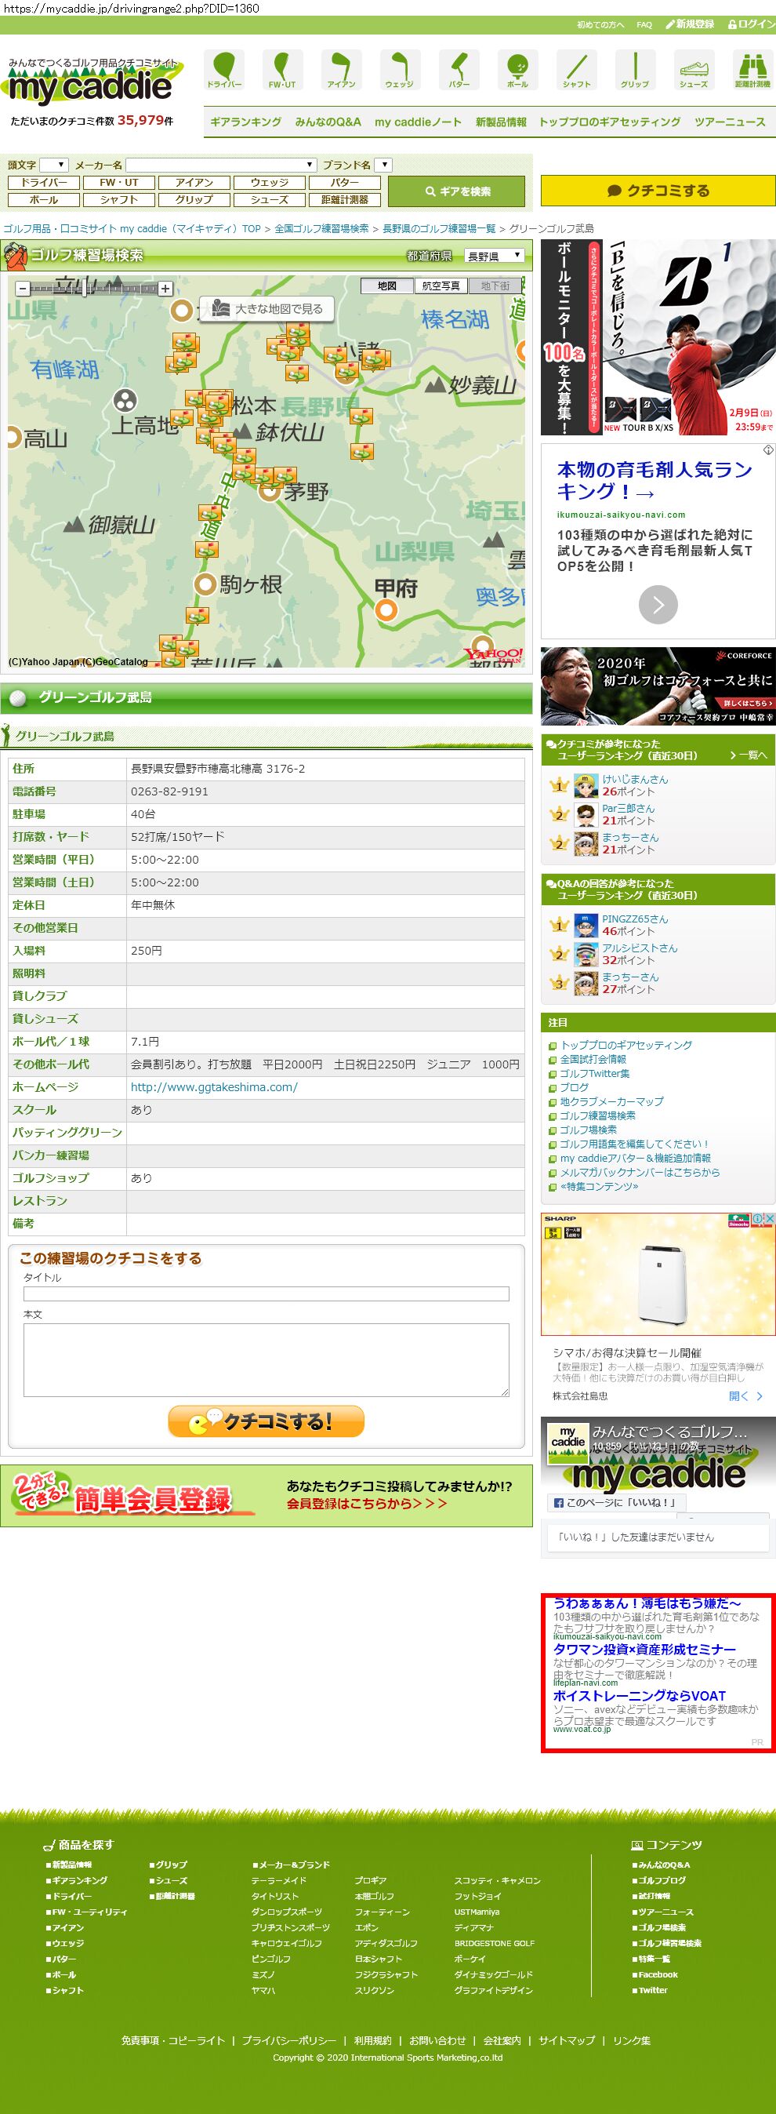Click the review タイトル input field

[x=266, y=1294]
